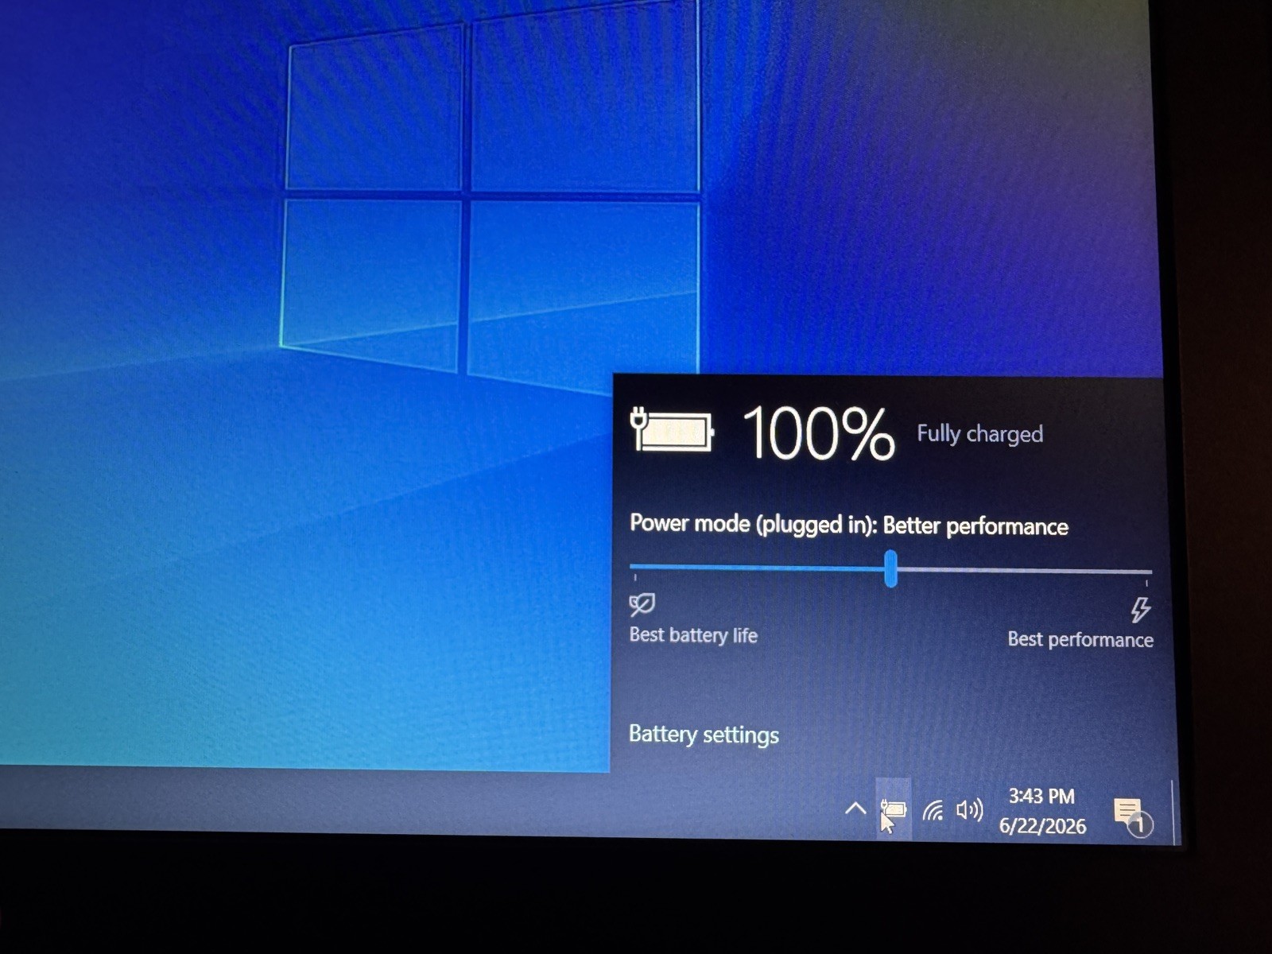Click the 'Best performance' label
The image size is (1272, 954).
(1080, 639)
